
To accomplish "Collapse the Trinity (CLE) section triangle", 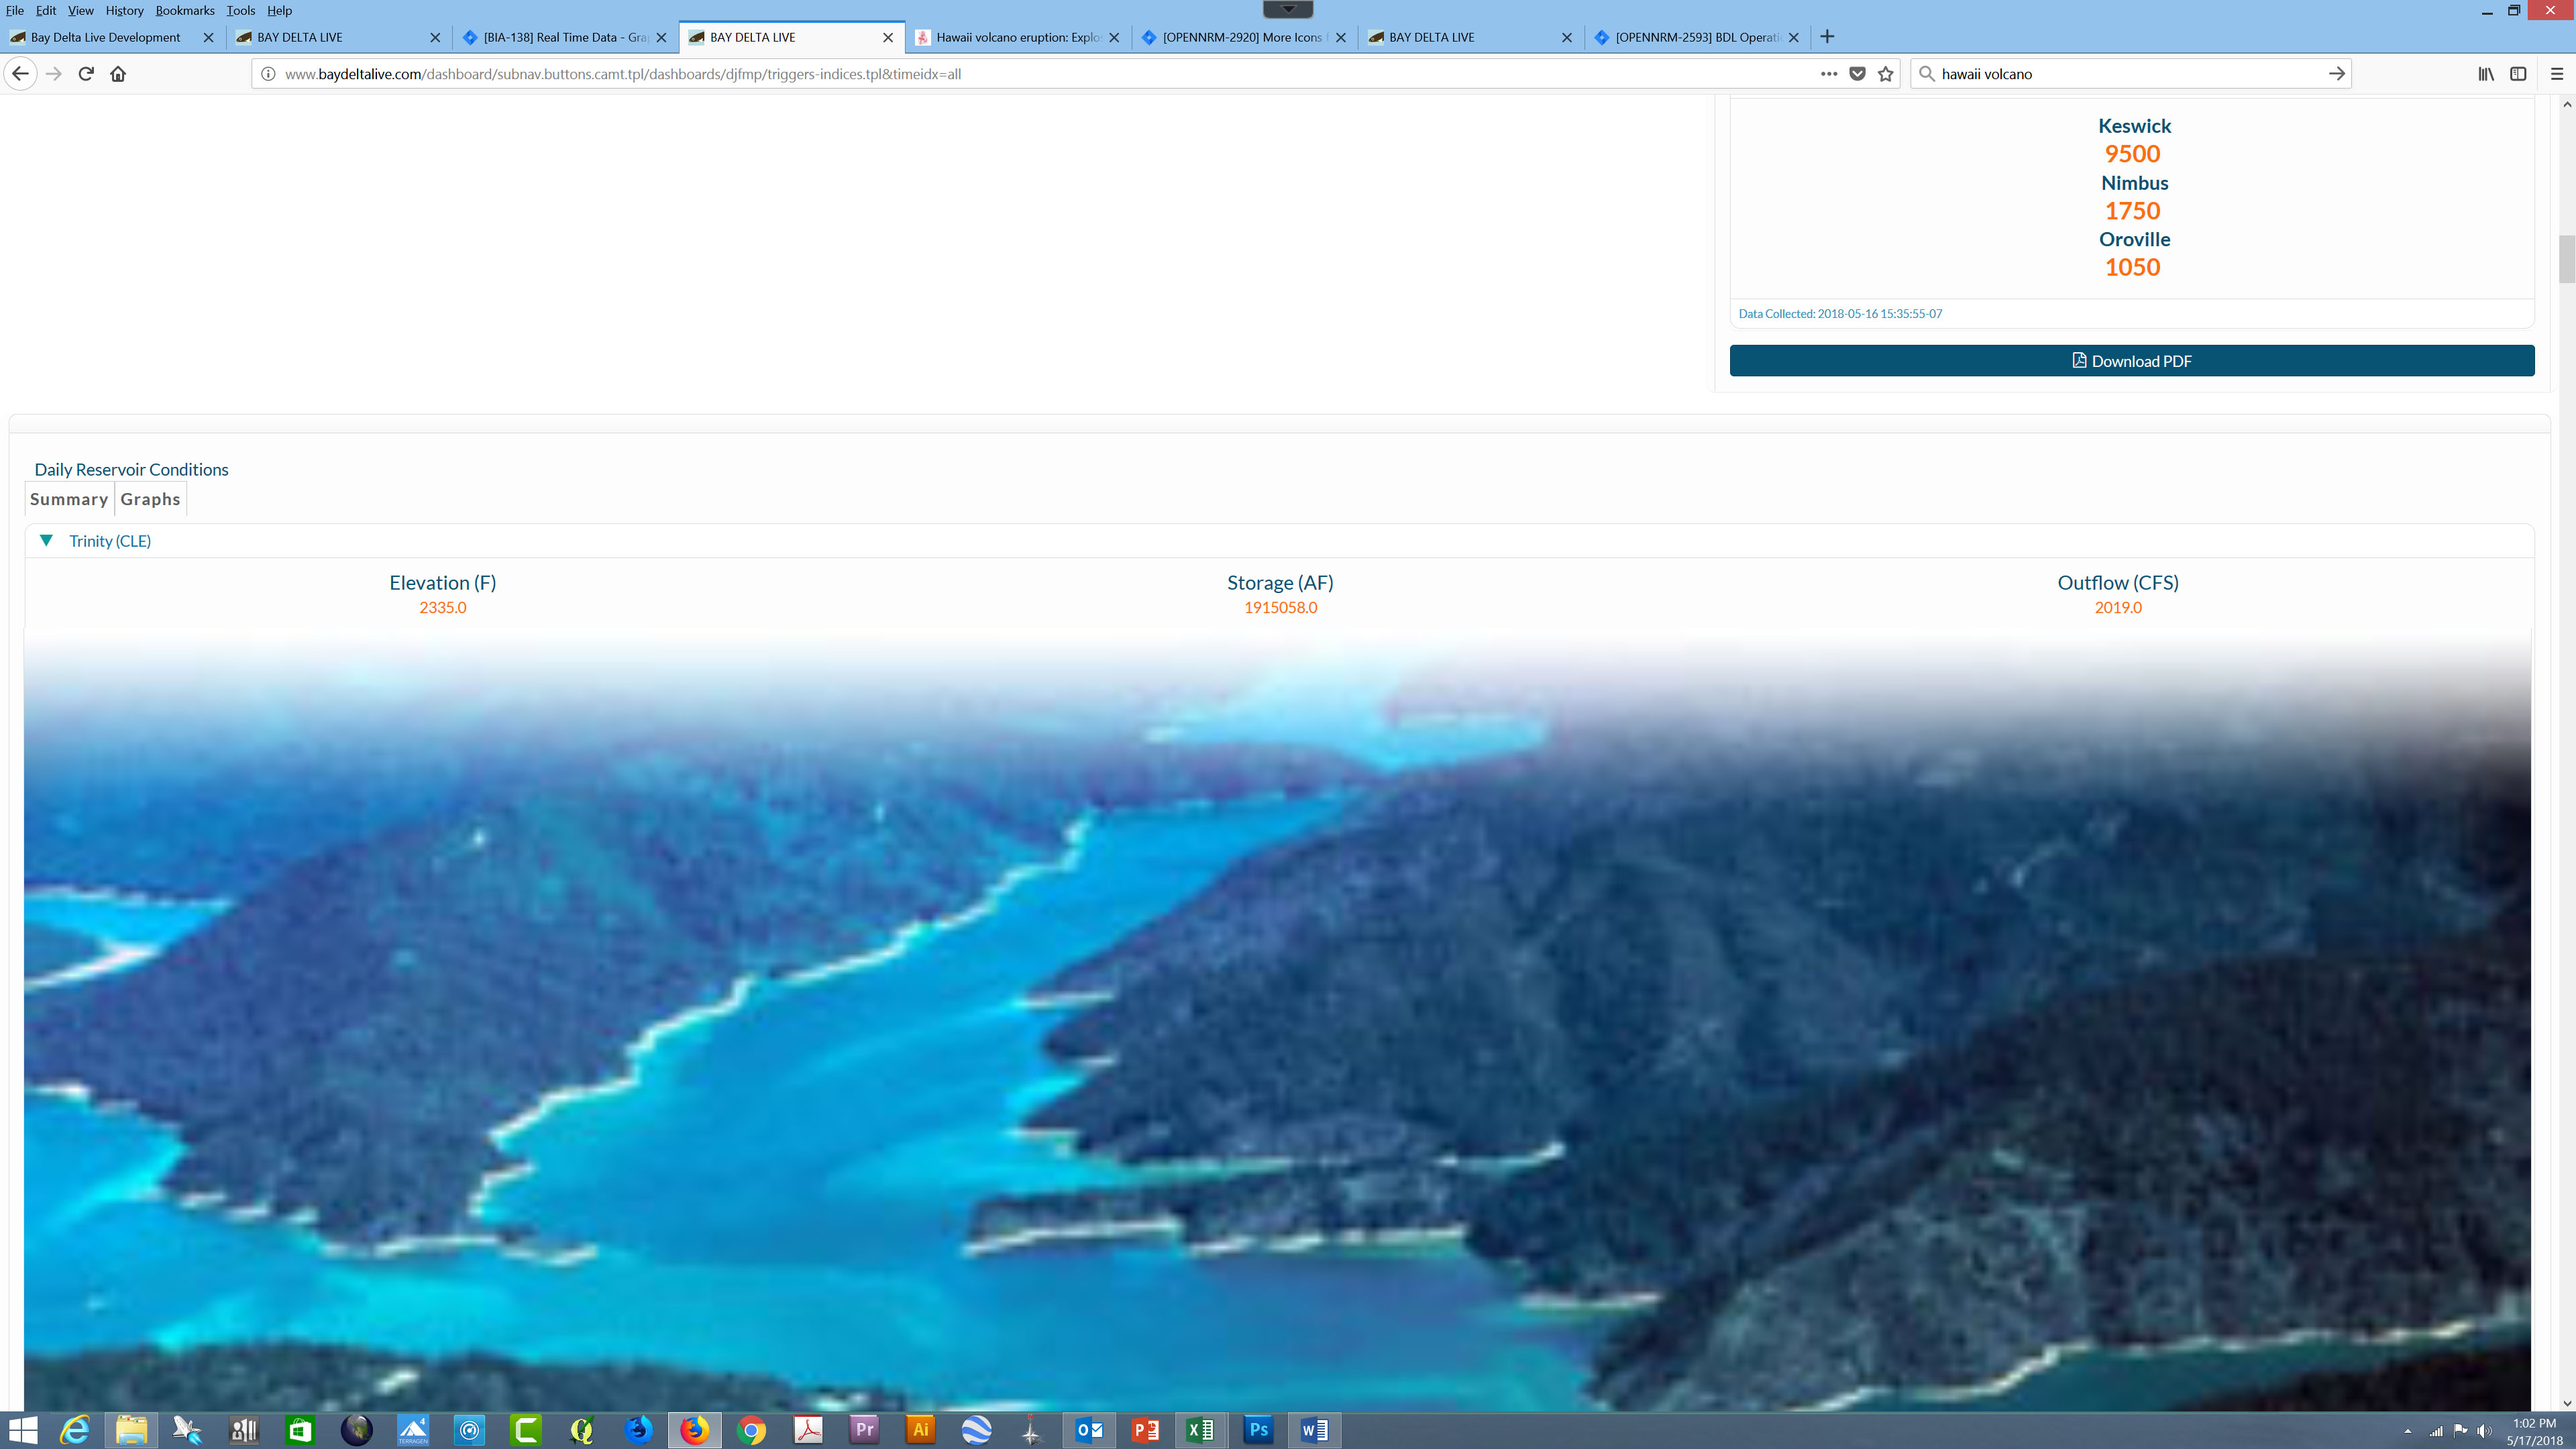I will click(46, 541).
